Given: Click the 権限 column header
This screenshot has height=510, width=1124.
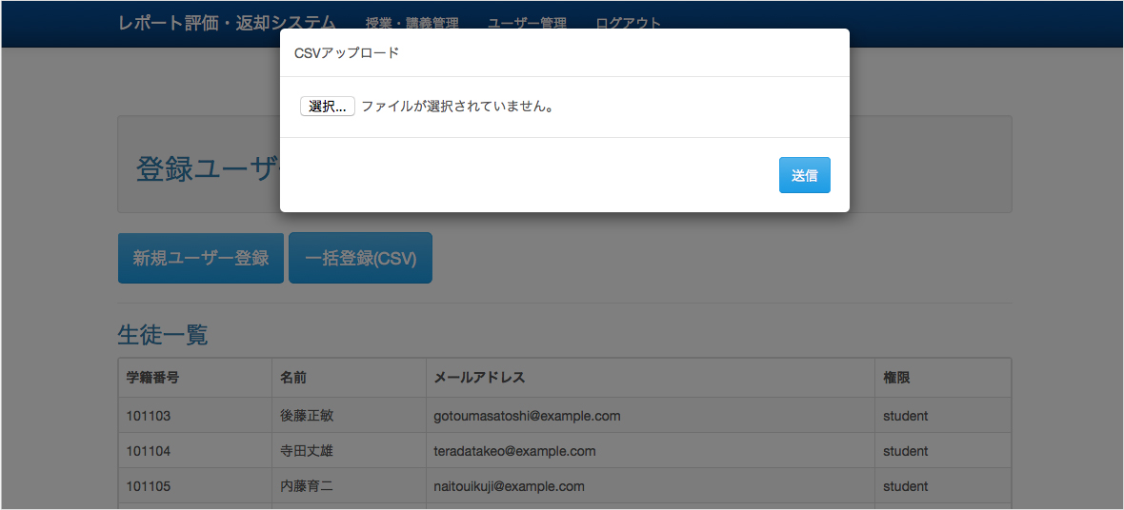Looking at the screenshot, I should 896,378.
